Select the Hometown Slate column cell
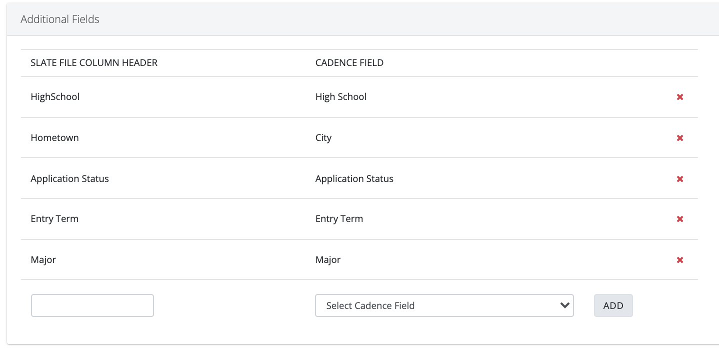Image resolution: width=719 pixels, height=349 pixels. tap(54, 138)
